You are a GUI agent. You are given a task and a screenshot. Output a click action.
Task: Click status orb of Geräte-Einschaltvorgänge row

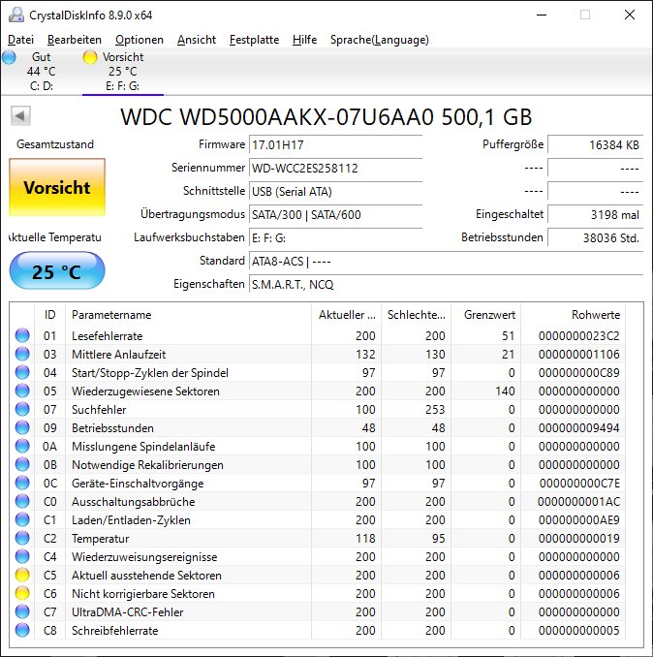(22, 484)
